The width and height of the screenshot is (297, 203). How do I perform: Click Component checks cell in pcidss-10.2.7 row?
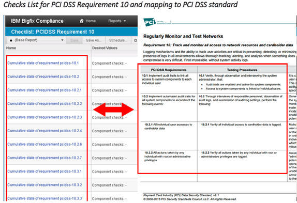click(x=109, y=158)
